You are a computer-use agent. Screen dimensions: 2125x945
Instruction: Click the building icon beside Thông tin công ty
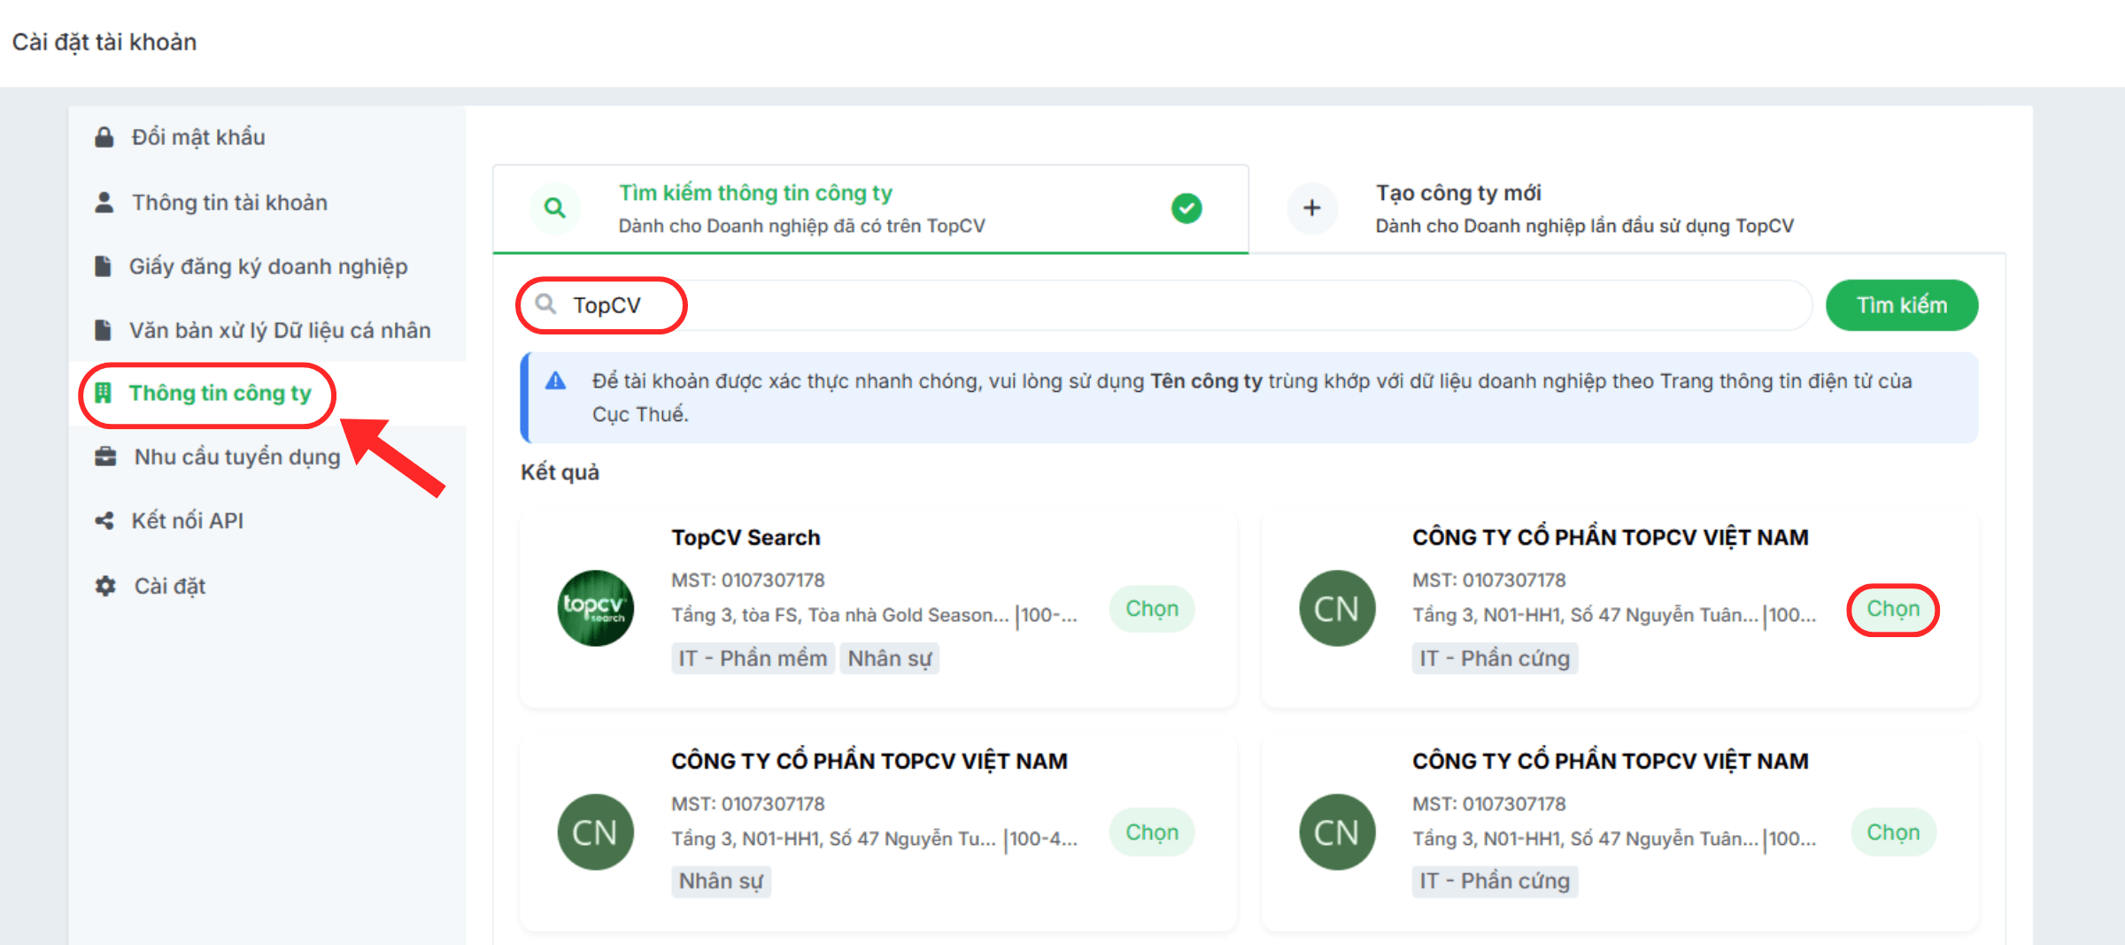103,393
